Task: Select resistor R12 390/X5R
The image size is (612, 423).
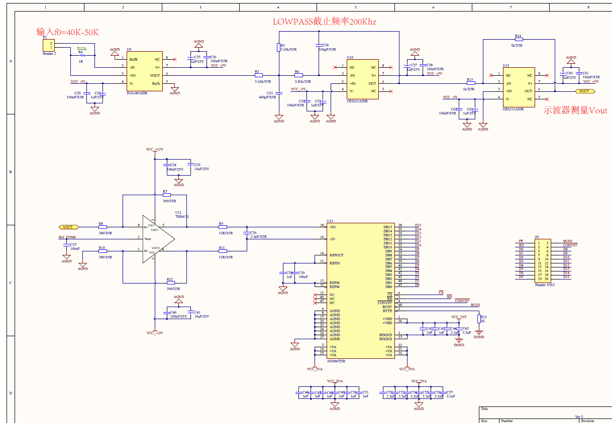Action: 171,283
